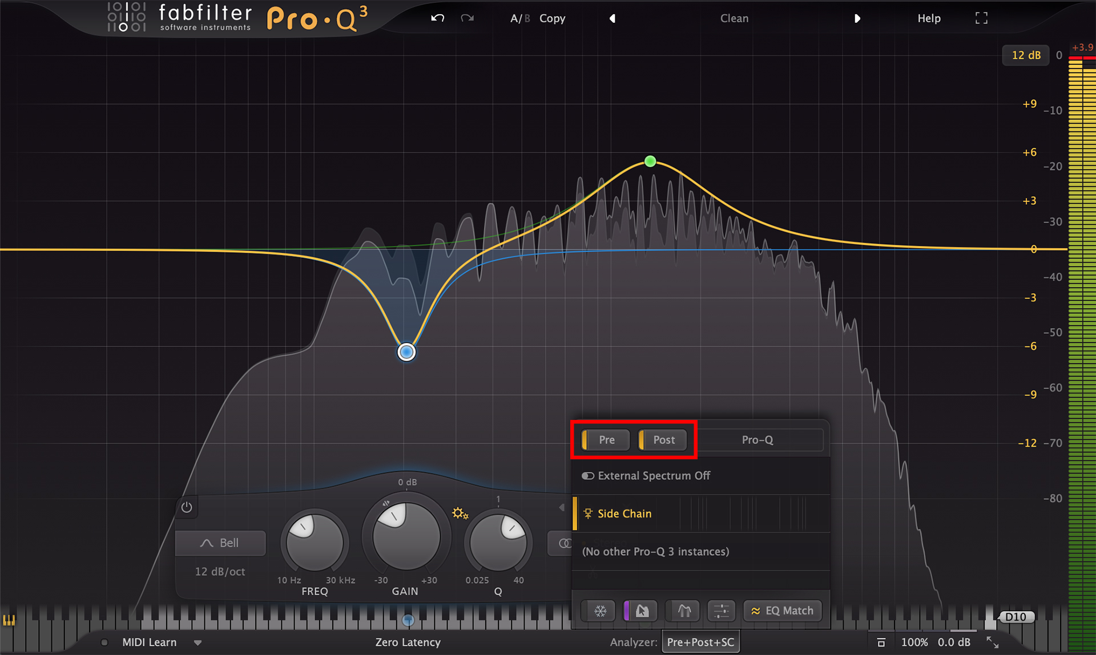The height and width of the screenshot is (655, 1096).
Task: Select the blue EQ band dot
Action: [406, 352]
